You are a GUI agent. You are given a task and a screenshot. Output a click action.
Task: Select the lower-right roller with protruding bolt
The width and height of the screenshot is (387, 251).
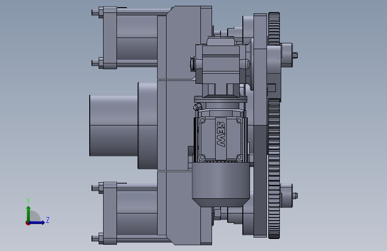click(287, 196)
